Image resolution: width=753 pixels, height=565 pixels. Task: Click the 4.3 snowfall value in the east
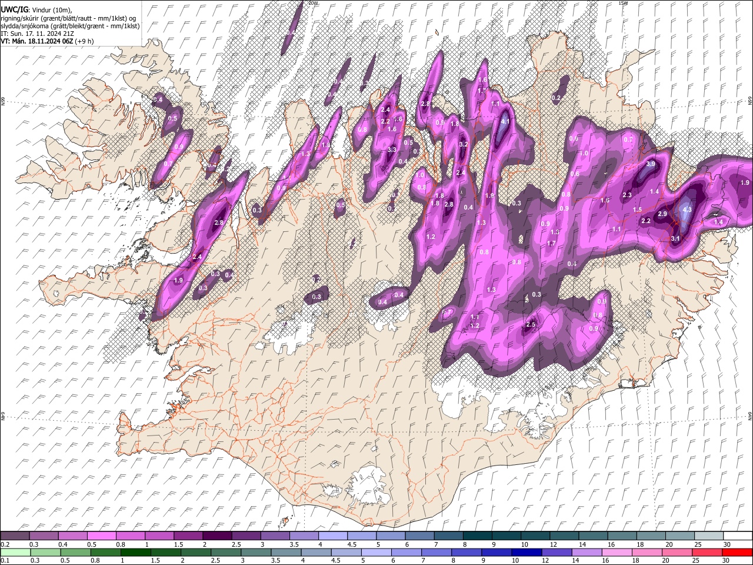pos(687,210)
